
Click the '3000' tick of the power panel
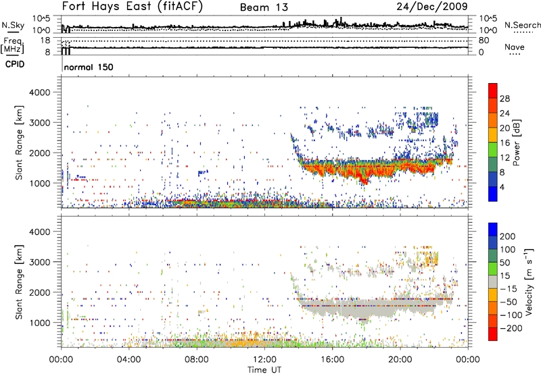40,123
